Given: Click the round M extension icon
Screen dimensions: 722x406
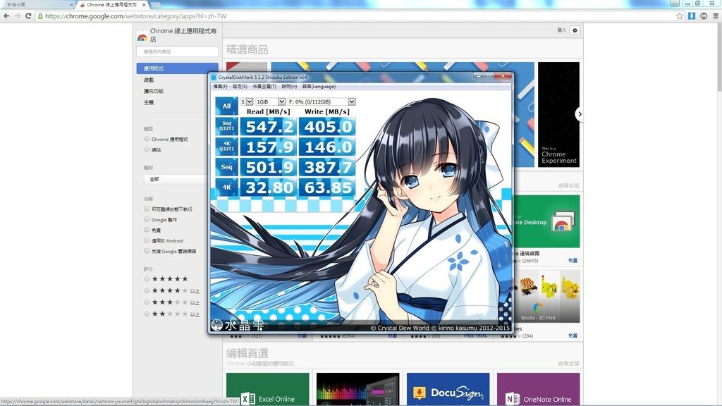Looking at the screenshot, I should [704, 16].
